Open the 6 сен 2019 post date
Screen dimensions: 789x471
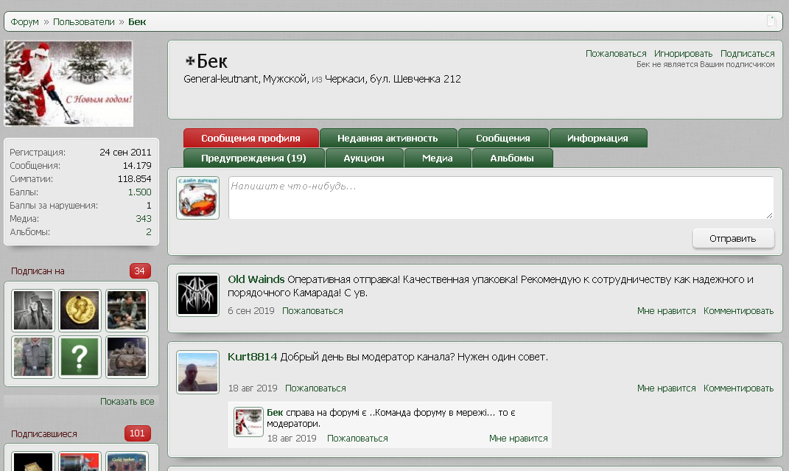[251, 310]
